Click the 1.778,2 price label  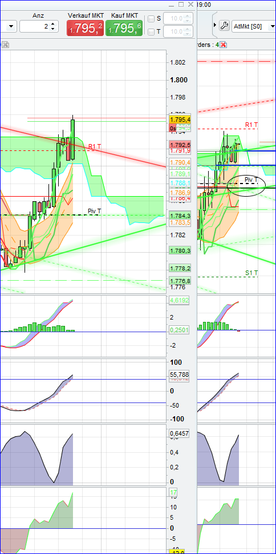coord(180,269)
